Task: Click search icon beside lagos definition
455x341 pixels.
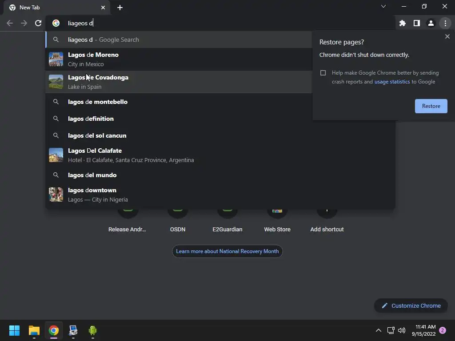Action: [x=56, y=119]
